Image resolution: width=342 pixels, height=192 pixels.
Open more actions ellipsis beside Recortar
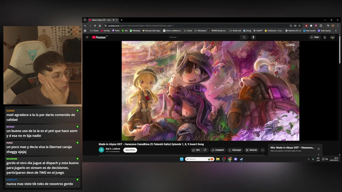(262, 150)
